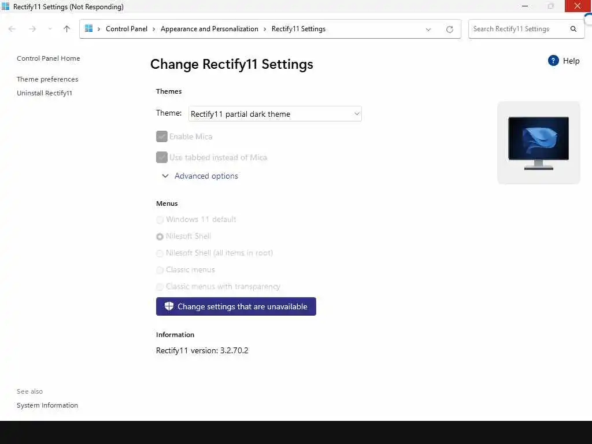Click the search magnifier icon

(573, 29)
